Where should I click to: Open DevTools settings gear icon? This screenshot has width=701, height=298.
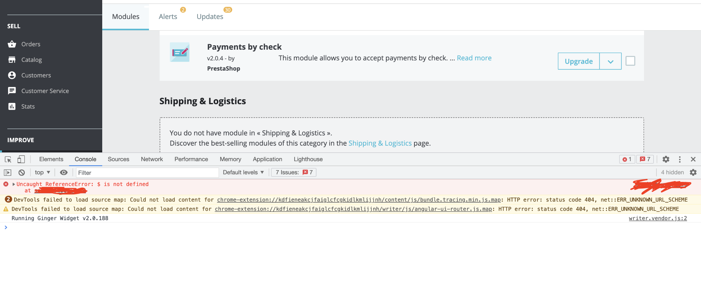pyautogui.click(x=666, y=159)
